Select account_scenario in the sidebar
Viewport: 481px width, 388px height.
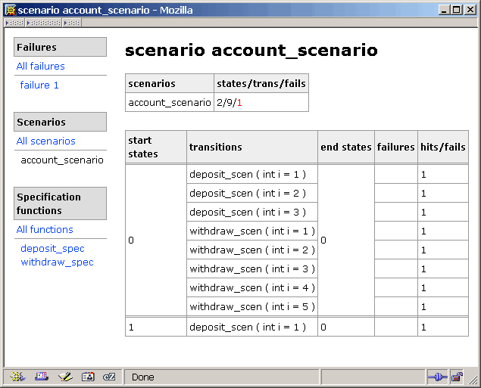(x=62, y=160)
